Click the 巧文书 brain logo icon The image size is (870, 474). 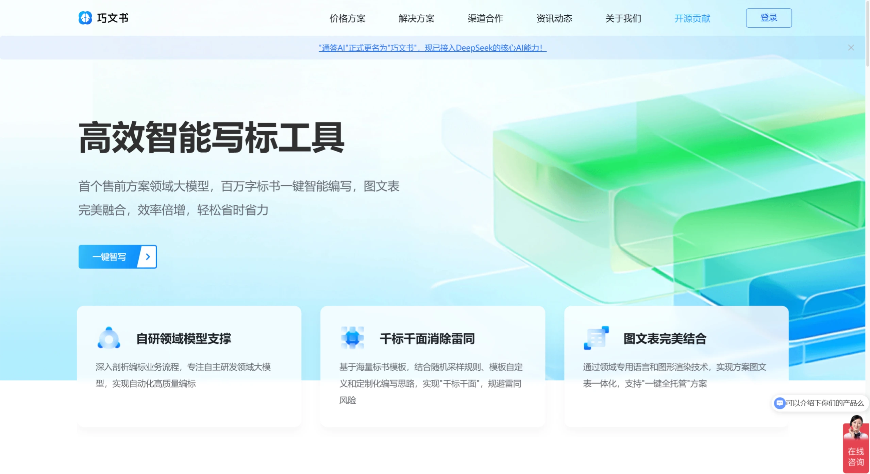click(85, 18)
